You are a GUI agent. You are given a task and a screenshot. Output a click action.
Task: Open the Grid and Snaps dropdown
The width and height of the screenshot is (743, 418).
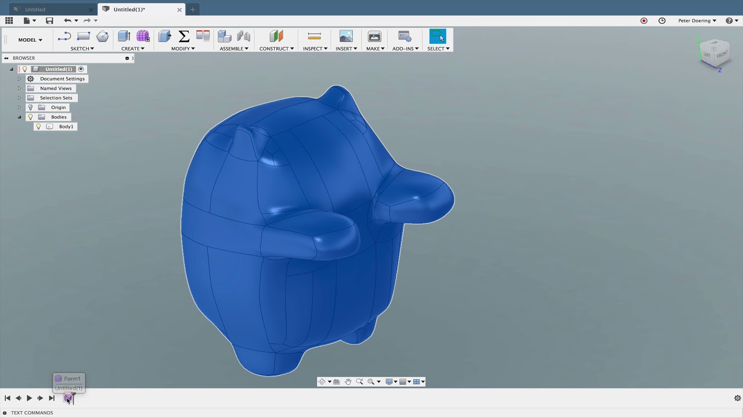coord(406,381)
